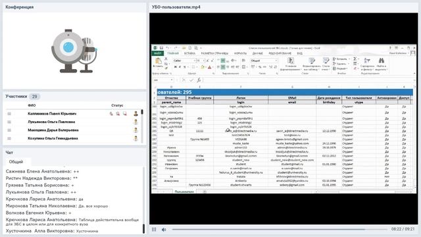Switch to the ВИД ribbon tab

click(x=300, y=53)
